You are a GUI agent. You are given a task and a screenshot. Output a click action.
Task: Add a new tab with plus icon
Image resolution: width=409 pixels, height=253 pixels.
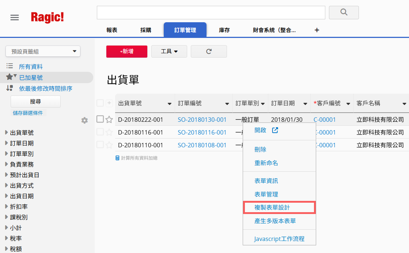(317, 30)
